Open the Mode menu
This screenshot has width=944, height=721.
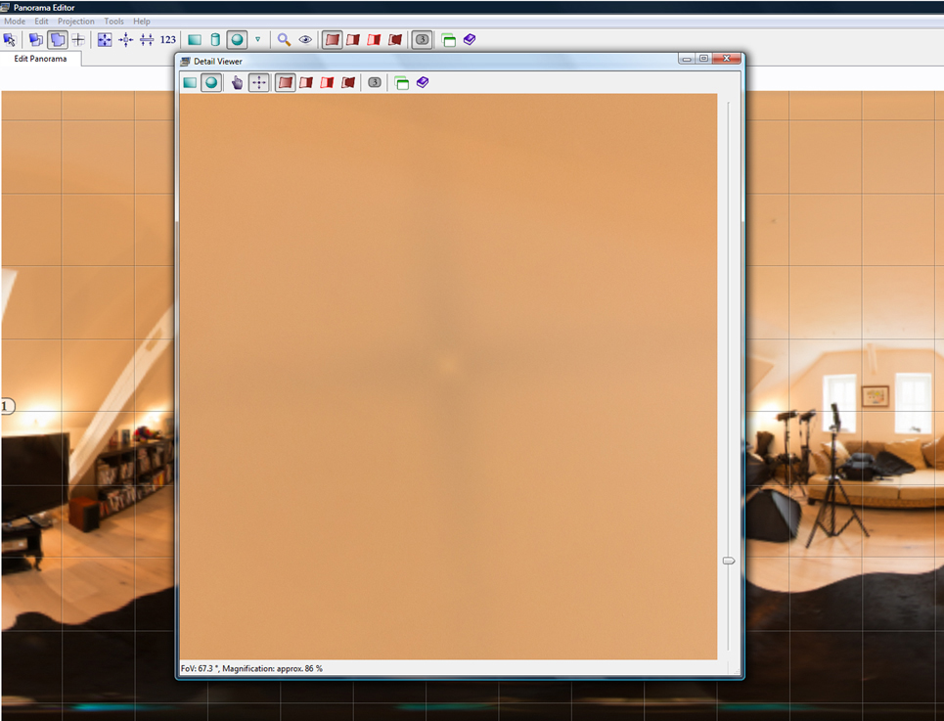[x=15, y=21]
